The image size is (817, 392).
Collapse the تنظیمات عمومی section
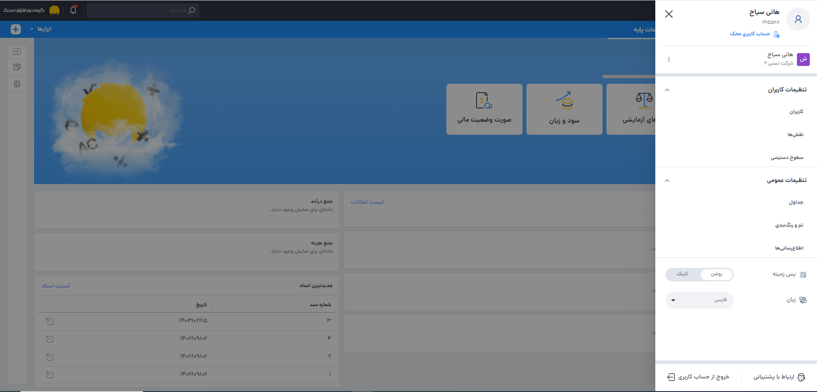[667, 180]
